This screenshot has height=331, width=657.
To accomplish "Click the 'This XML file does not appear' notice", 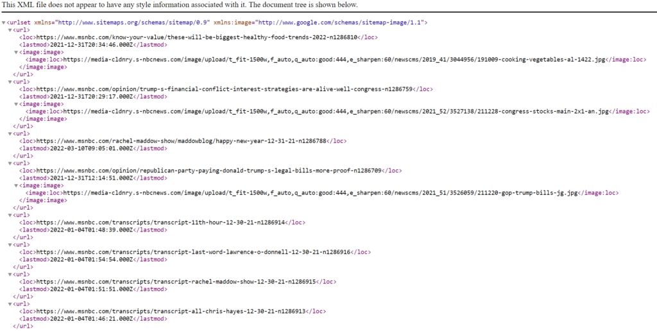I will (x=180, y=4).
